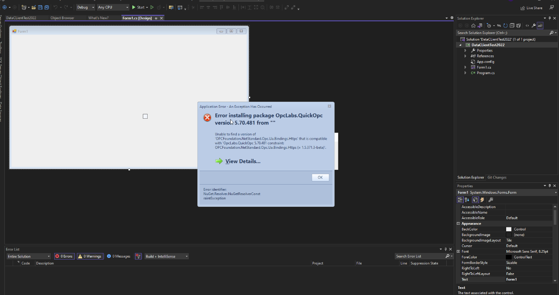Click Show All Files icon
This screenshot has width=559, height=295.
[518, 25]
